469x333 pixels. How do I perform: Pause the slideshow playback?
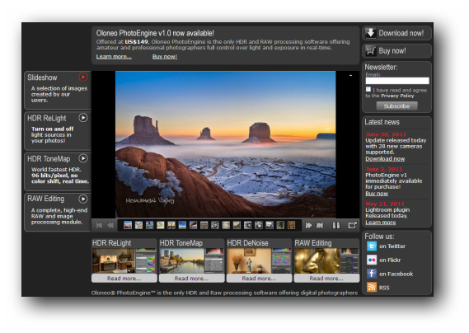(336, 225)
